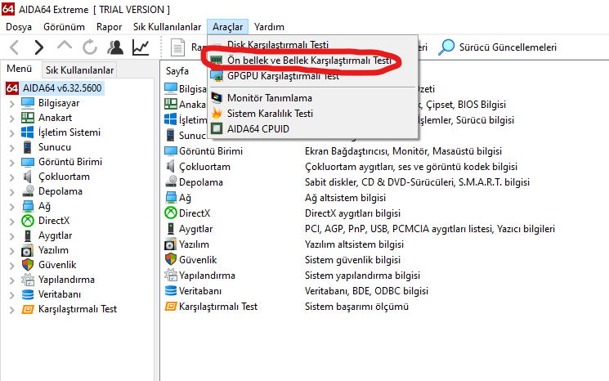Expand the Anakart tree node
609x381 pixels.
click(x=11, y=119)
